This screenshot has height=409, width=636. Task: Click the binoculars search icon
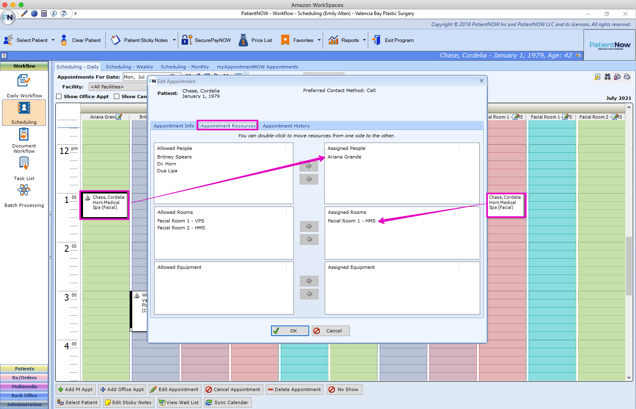(608, 77)
